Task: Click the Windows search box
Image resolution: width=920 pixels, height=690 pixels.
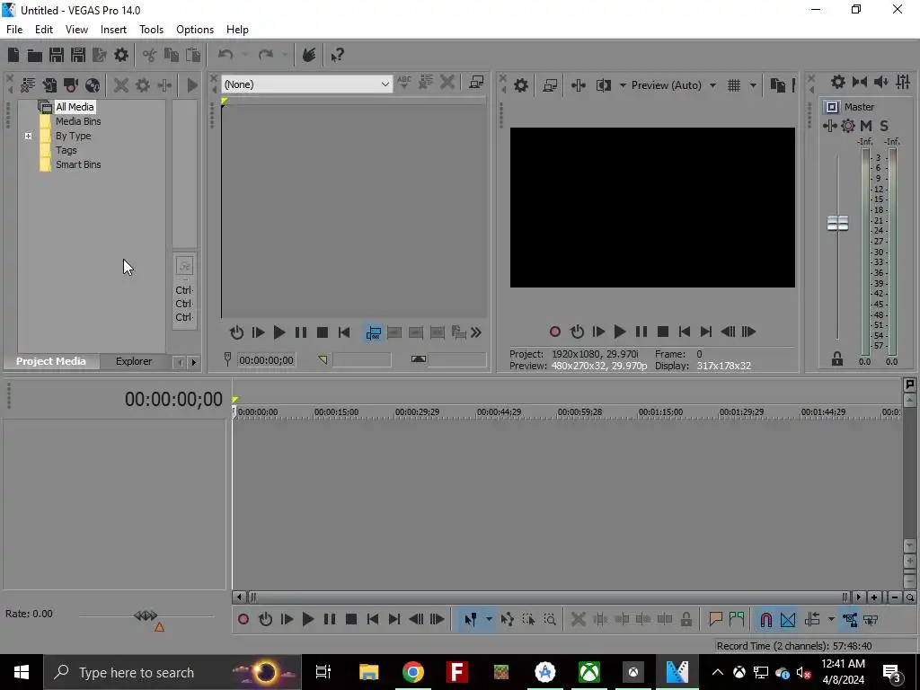Action: [172, 672]
